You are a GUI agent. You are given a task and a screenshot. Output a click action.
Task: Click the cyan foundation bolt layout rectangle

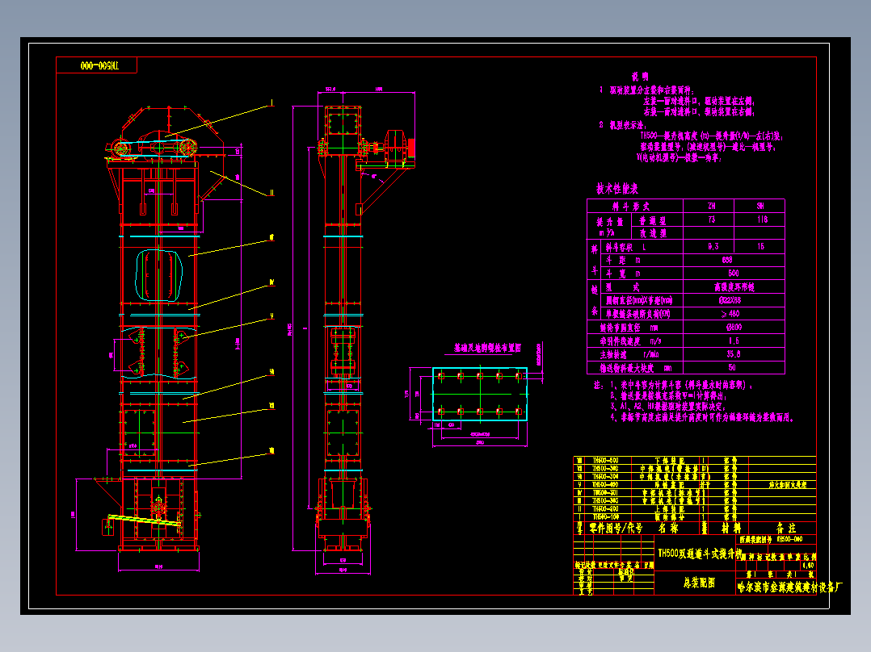pyautogui.click(x=480, y=394)
